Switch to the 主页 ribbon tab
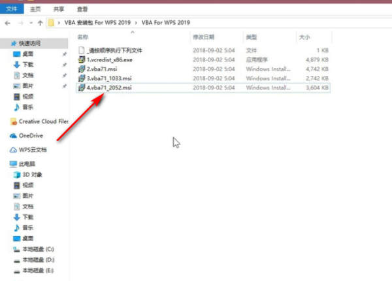Image resolution: width=392 pixels, height=281 pixels. pos(35,9)
